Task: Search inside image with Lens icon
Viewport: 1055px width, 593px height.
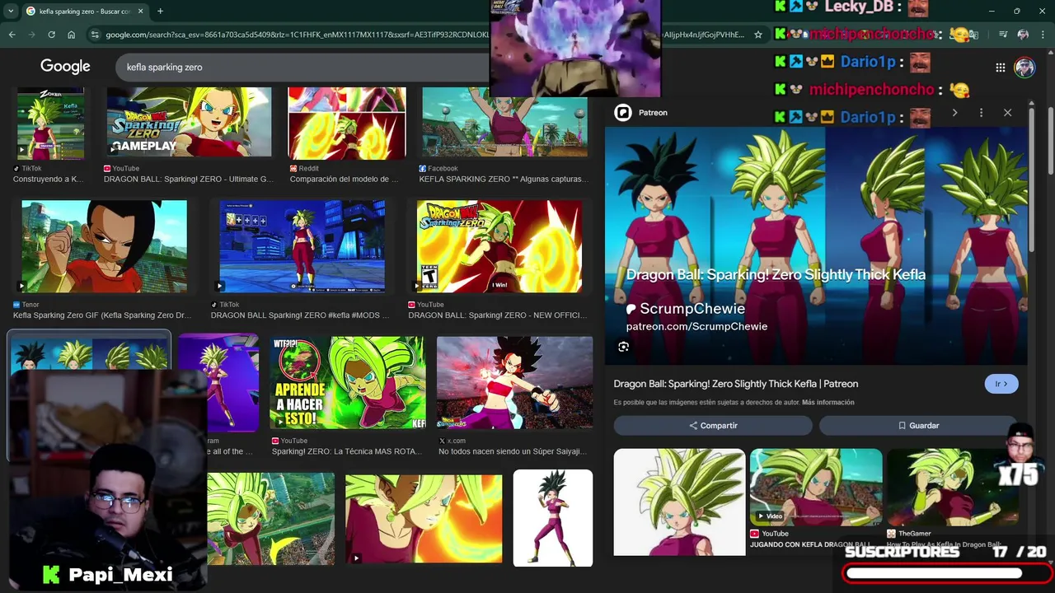Action: pyautogui.click(x=623, y=347)
